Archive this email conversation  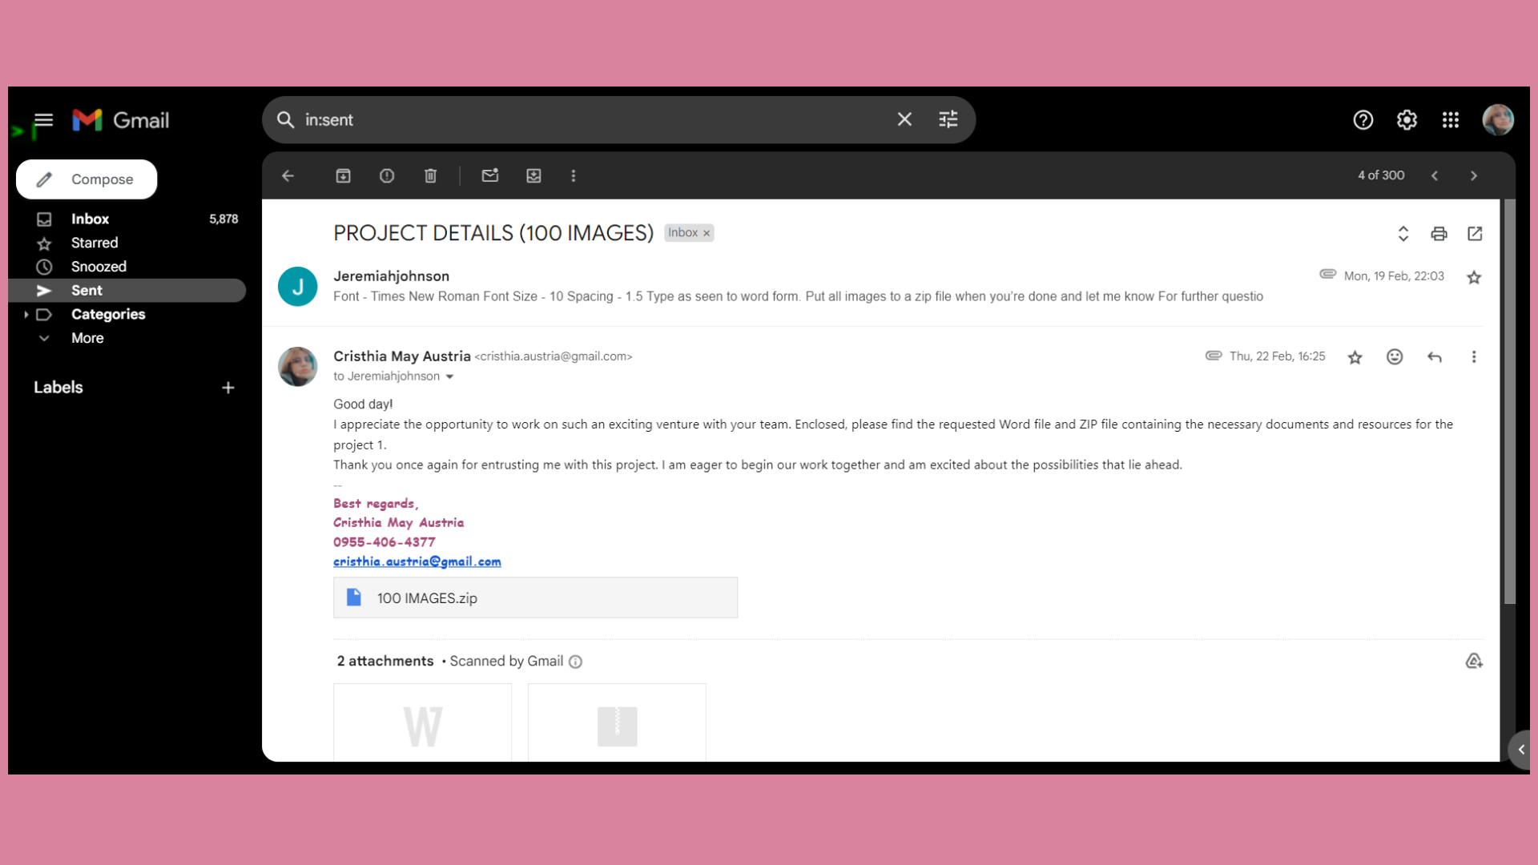coord(343,175)
